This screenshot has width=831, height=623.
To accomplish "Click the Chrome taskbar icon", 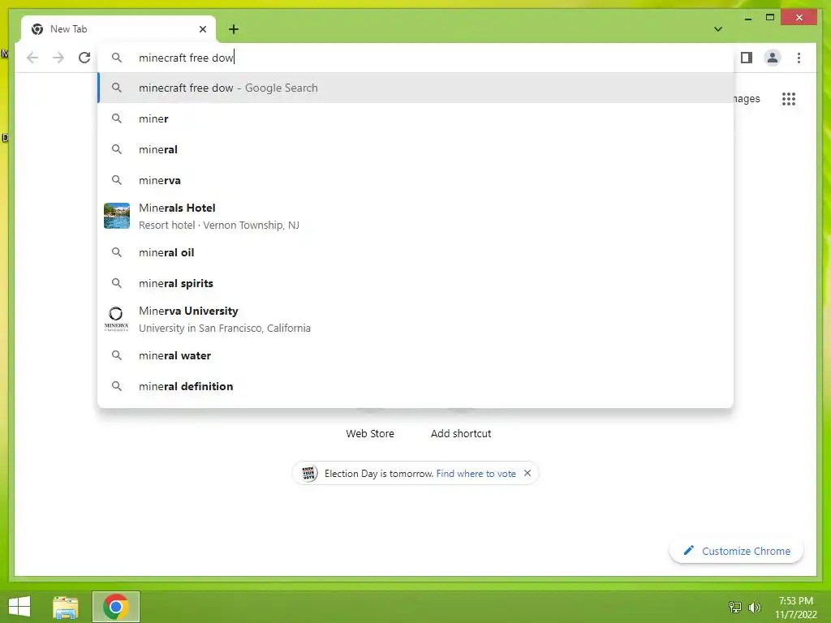I will click(116, 607).
